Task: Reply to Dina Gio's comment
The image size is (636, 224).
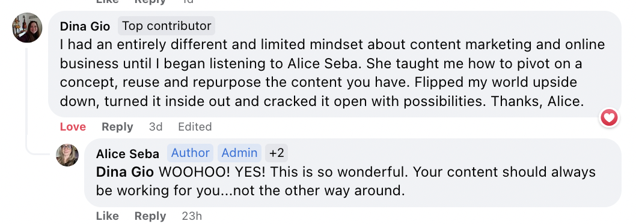Action: pos(117,127)
